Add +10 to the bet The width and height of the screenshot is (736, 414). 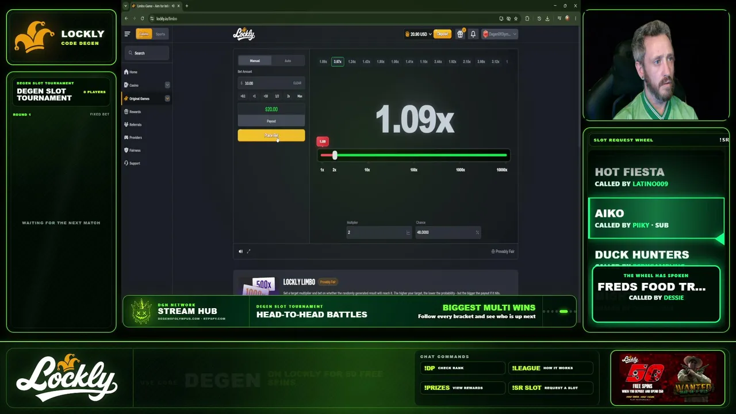(x=266, y=96)
